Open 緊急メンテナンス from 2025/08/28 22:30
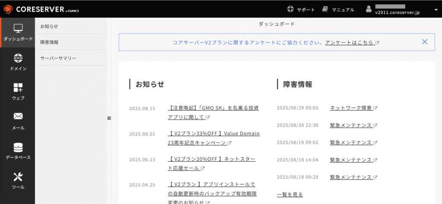Image resolution: width=442 pixels, height=204 pixels. pyautogui.click(x=351, y=125)
